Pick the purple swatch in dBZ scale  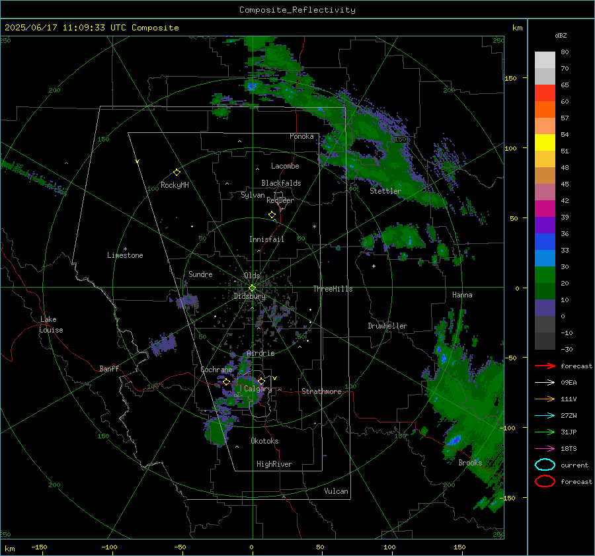coord(545,225)
